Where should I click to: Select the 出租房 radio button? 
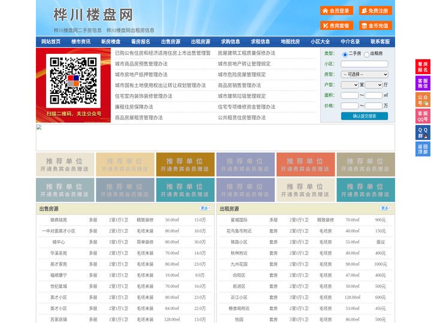366,54
